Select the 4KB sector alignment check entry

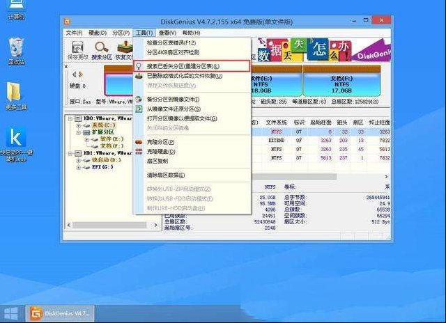(x=192, y=52)
